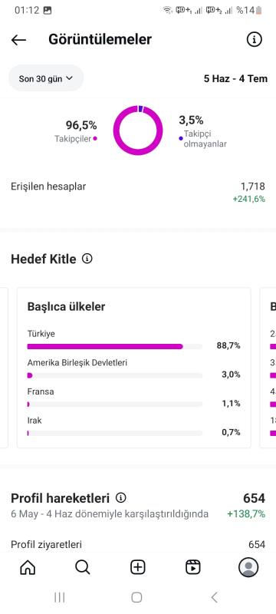Tap Android recent apps button
This screenshot has width=276, height=614.
click(60, 597)
